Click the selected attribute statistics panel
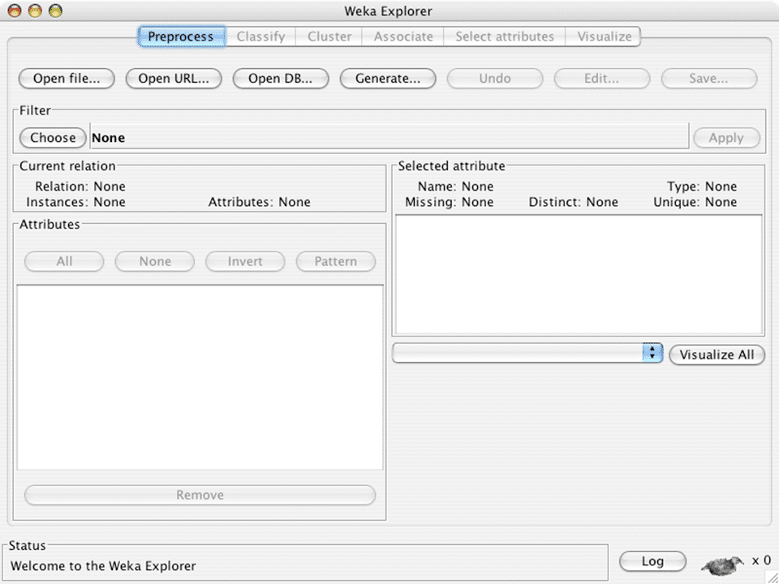The image size is (779, 584). tap(577, 274)
